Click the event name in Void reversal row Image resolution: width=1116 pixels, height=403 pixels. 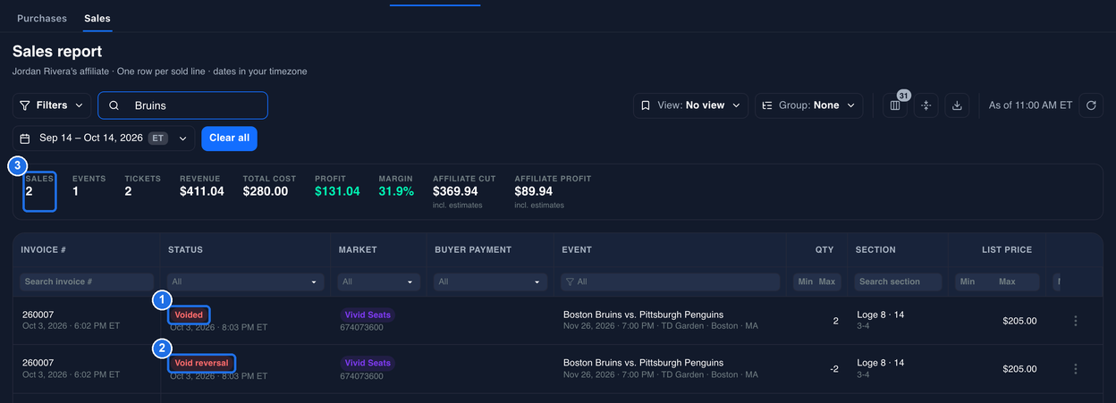[643, 363]
